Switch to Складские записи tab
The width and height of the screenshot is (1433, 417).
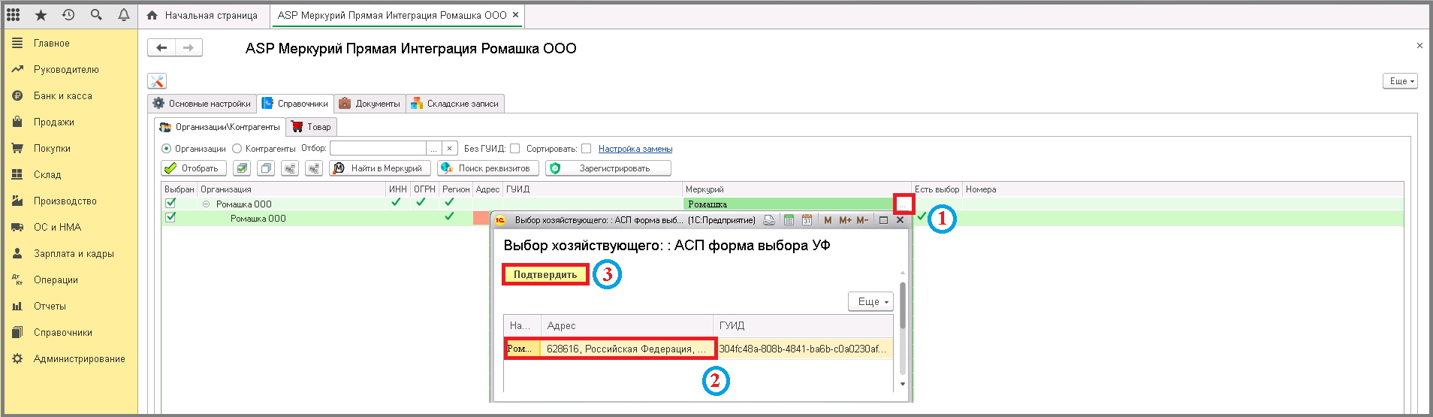[455, 104]
